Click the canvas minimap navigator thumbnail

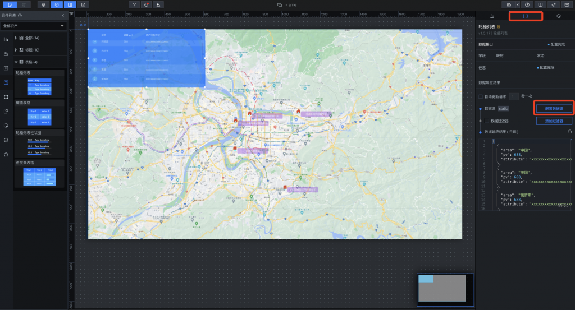pos(445,289)
